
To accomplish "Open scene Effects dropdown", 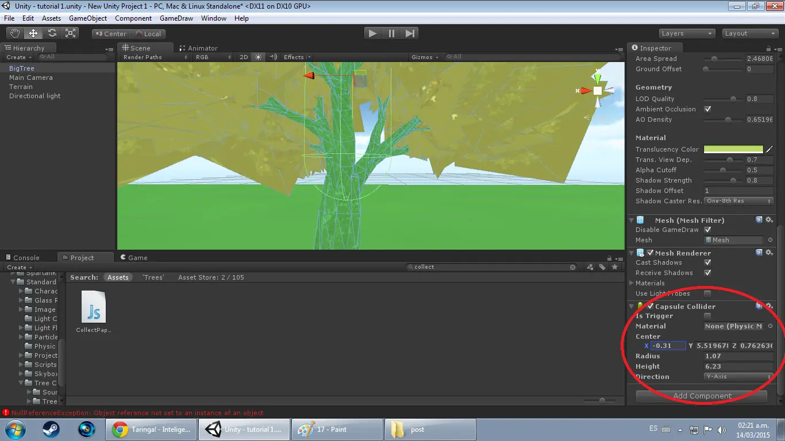I will coord(297,57).
